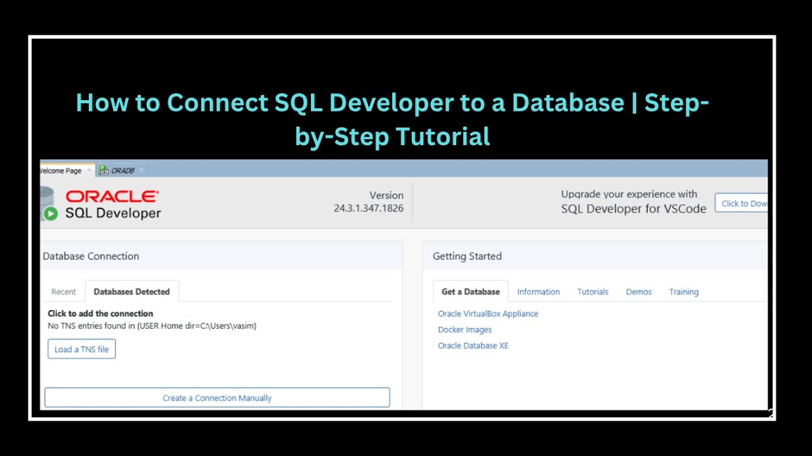Click the Getting Started panel heading
This screenshot has height=456, width=812.
point(467,256)
